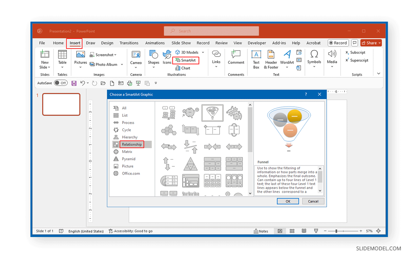The width and height of the screenshot is (418, 259).
Task: Click the Email icon in Quick Access toolbar
Action: click(x=121, y=83)
